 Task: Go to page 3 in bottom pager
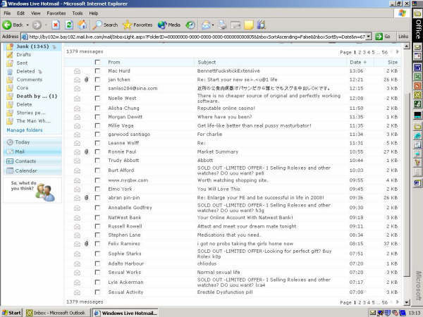pos(364,302)
